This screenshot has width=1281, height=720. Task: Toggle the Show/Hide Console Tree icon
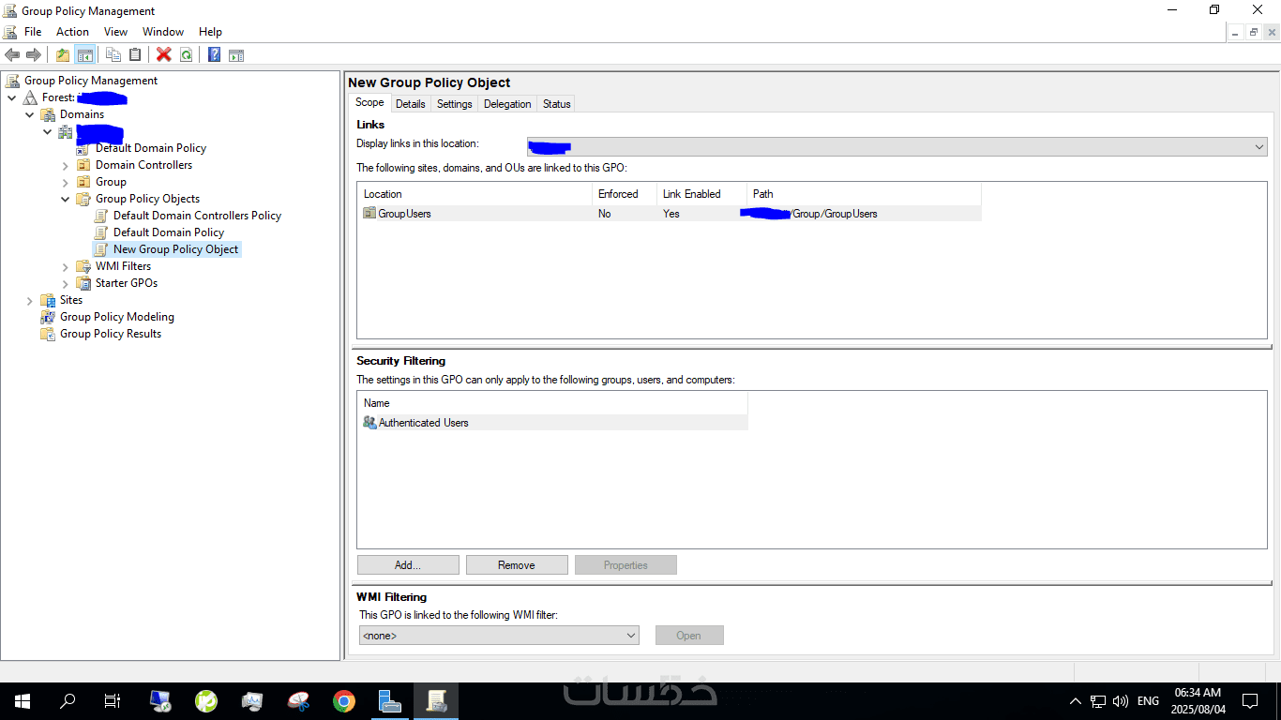(84, 55)
